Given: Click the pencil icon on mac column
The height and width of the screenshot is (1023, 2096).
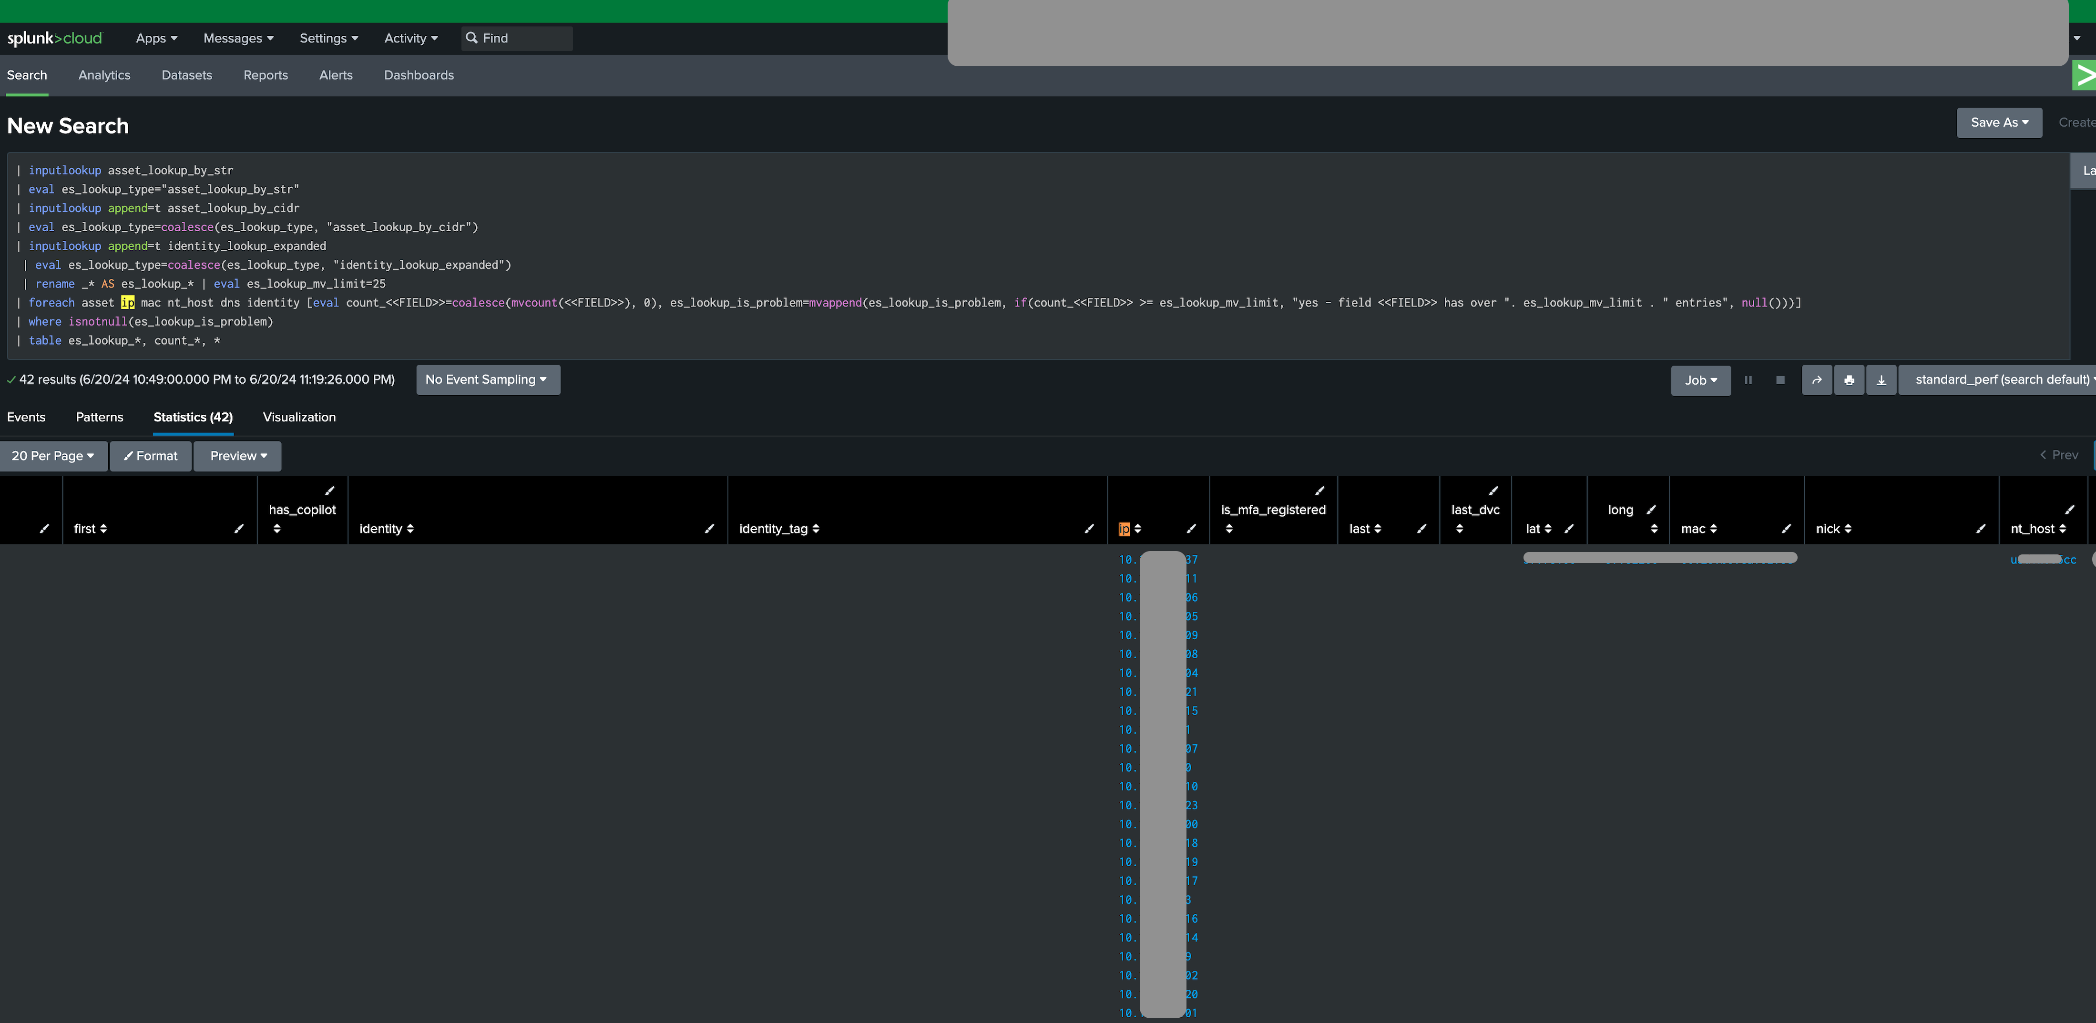Looking at the screenshot, I should (x=1786, y=529).
